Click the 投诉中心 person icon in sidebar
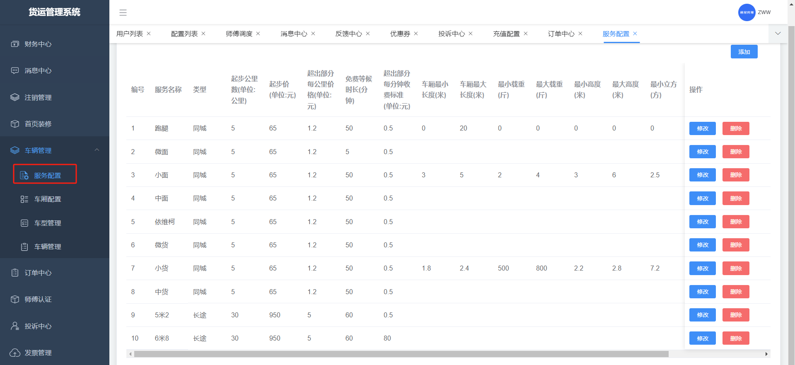This screenshot has height=365, width=795. pos(15,326)
